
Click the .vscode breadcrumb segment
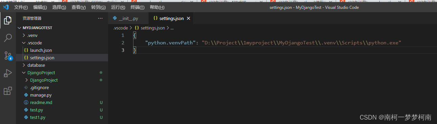(x=121, y=28)
